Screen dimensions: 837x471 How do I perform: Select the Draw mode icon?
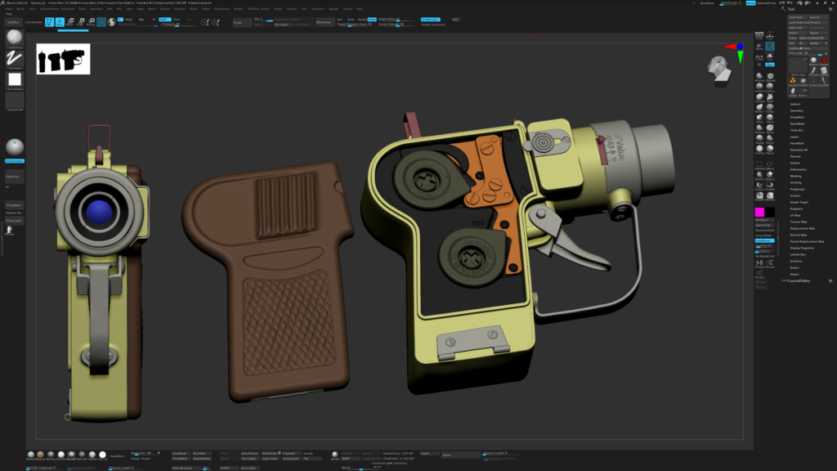[x=60, y=22]
